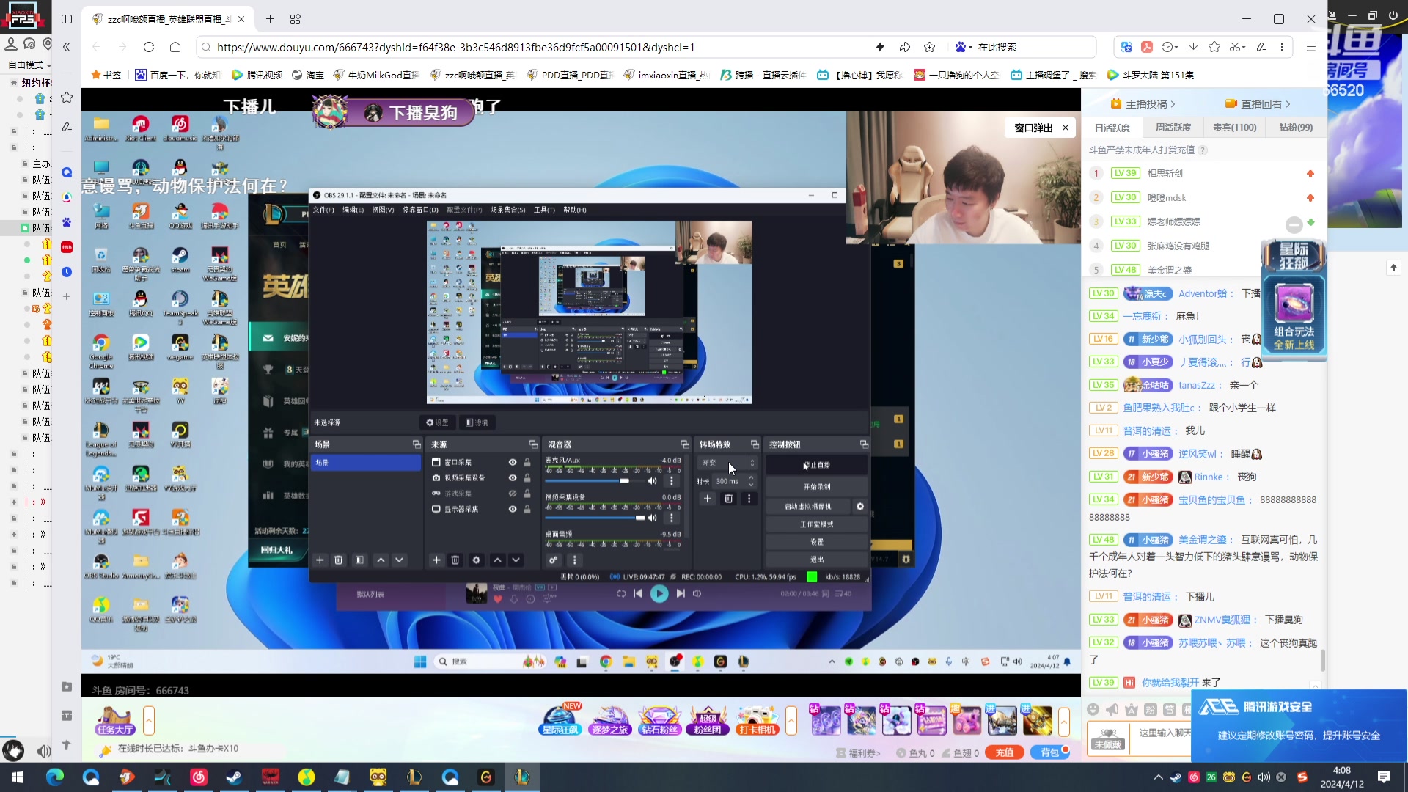Open the 钻石粉丝 icon

(x=659, y=719)
